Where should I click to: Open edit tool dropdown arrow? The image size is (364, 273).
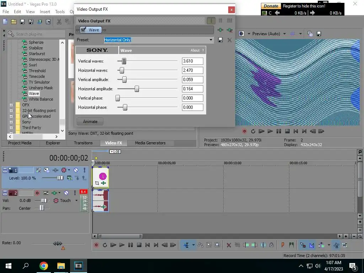(x=193, y=245)
